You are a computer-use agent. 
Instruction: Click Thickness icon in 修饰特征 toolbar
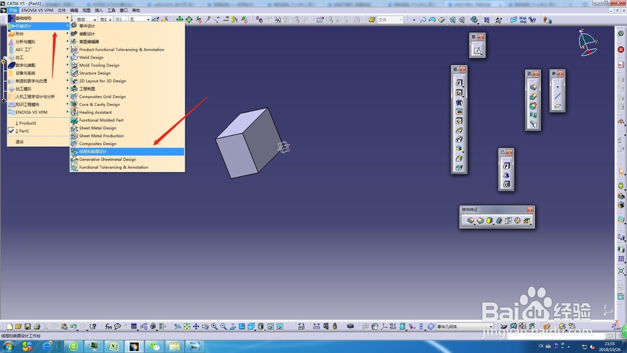508,221
